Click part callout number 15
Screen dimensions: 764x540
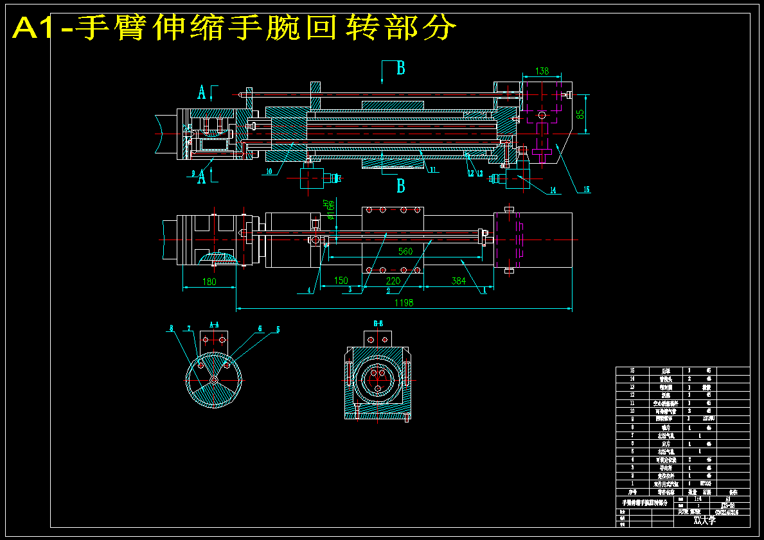click(x=586, y=189)
